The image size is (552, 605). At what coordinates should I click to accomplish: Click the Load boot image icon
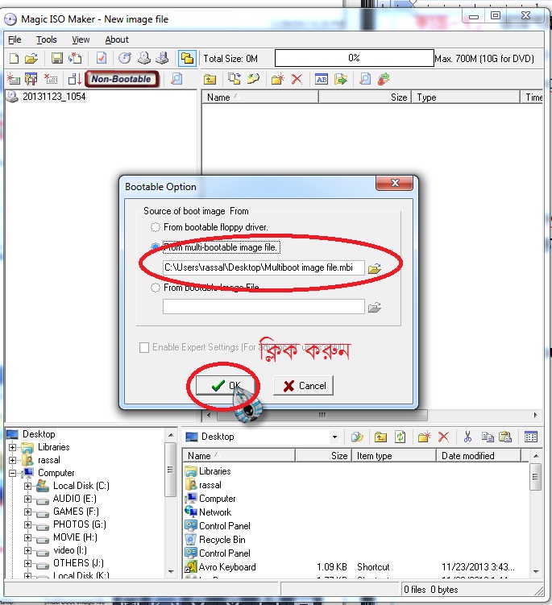click(x=14, y=79)
